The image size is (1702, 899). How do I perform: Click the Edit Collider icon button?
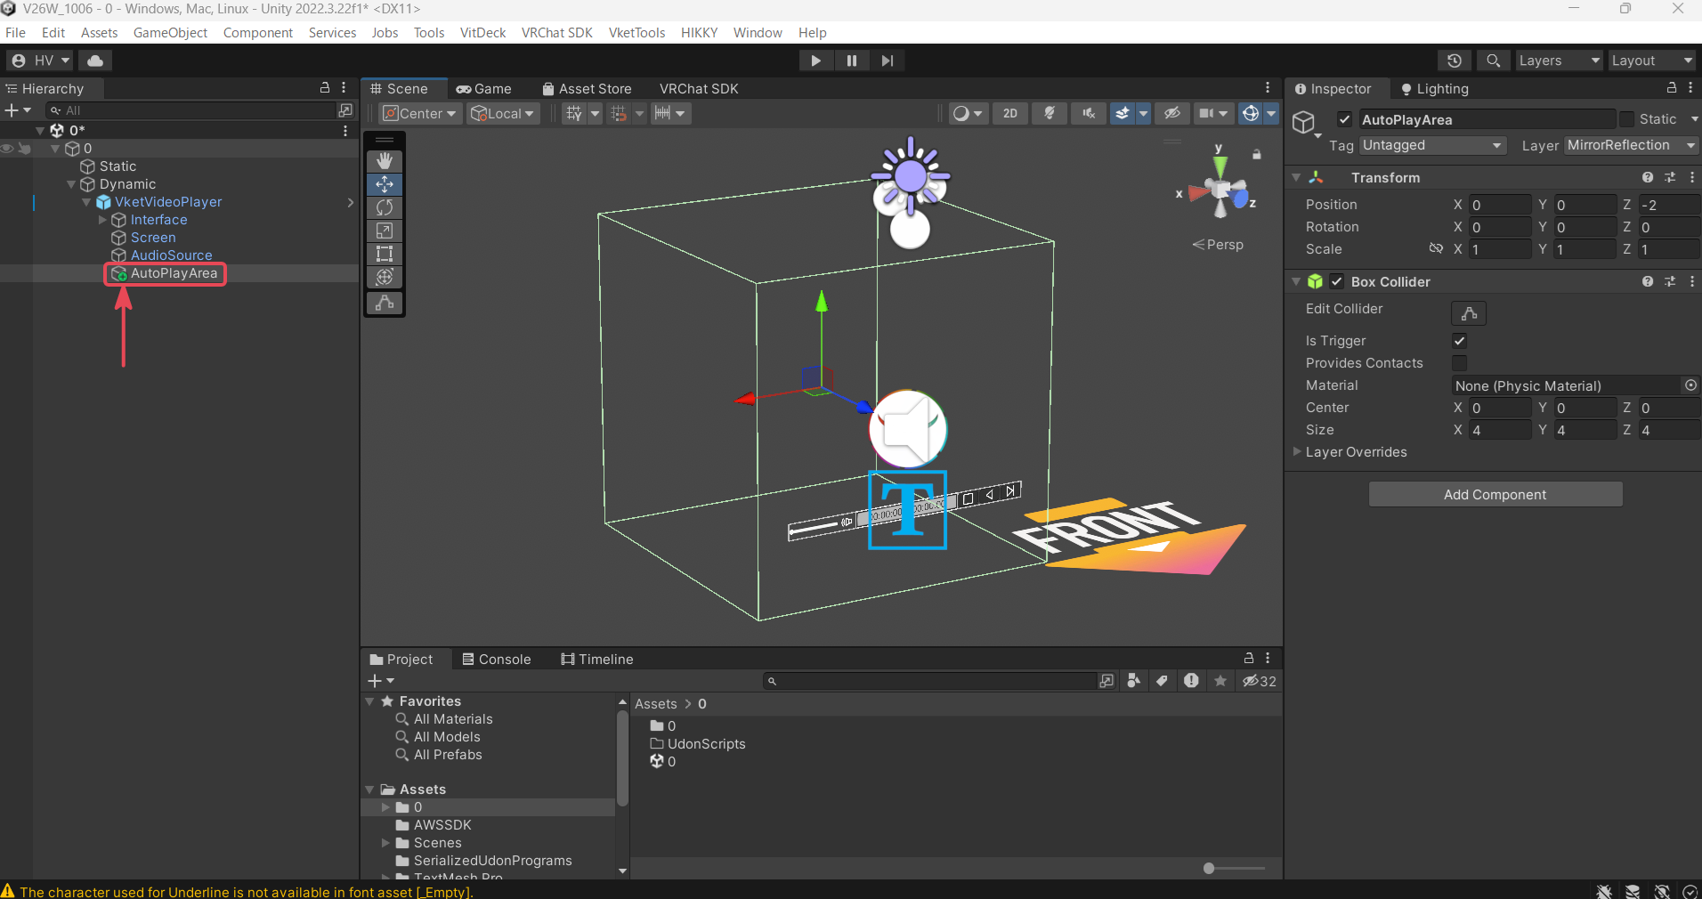pyautogui.click(x=1469, y=313)
